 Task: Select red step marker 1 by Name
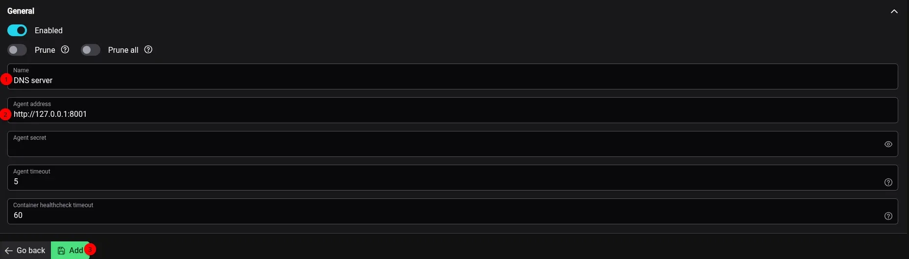click(x=6, y=79)
